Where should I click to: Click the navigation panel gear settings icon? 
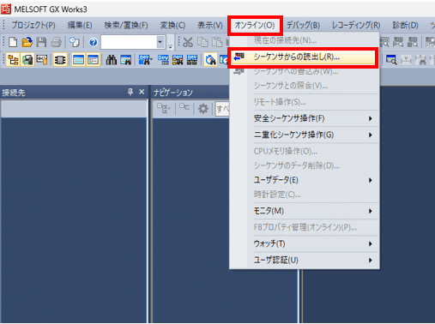pos(203,109)
